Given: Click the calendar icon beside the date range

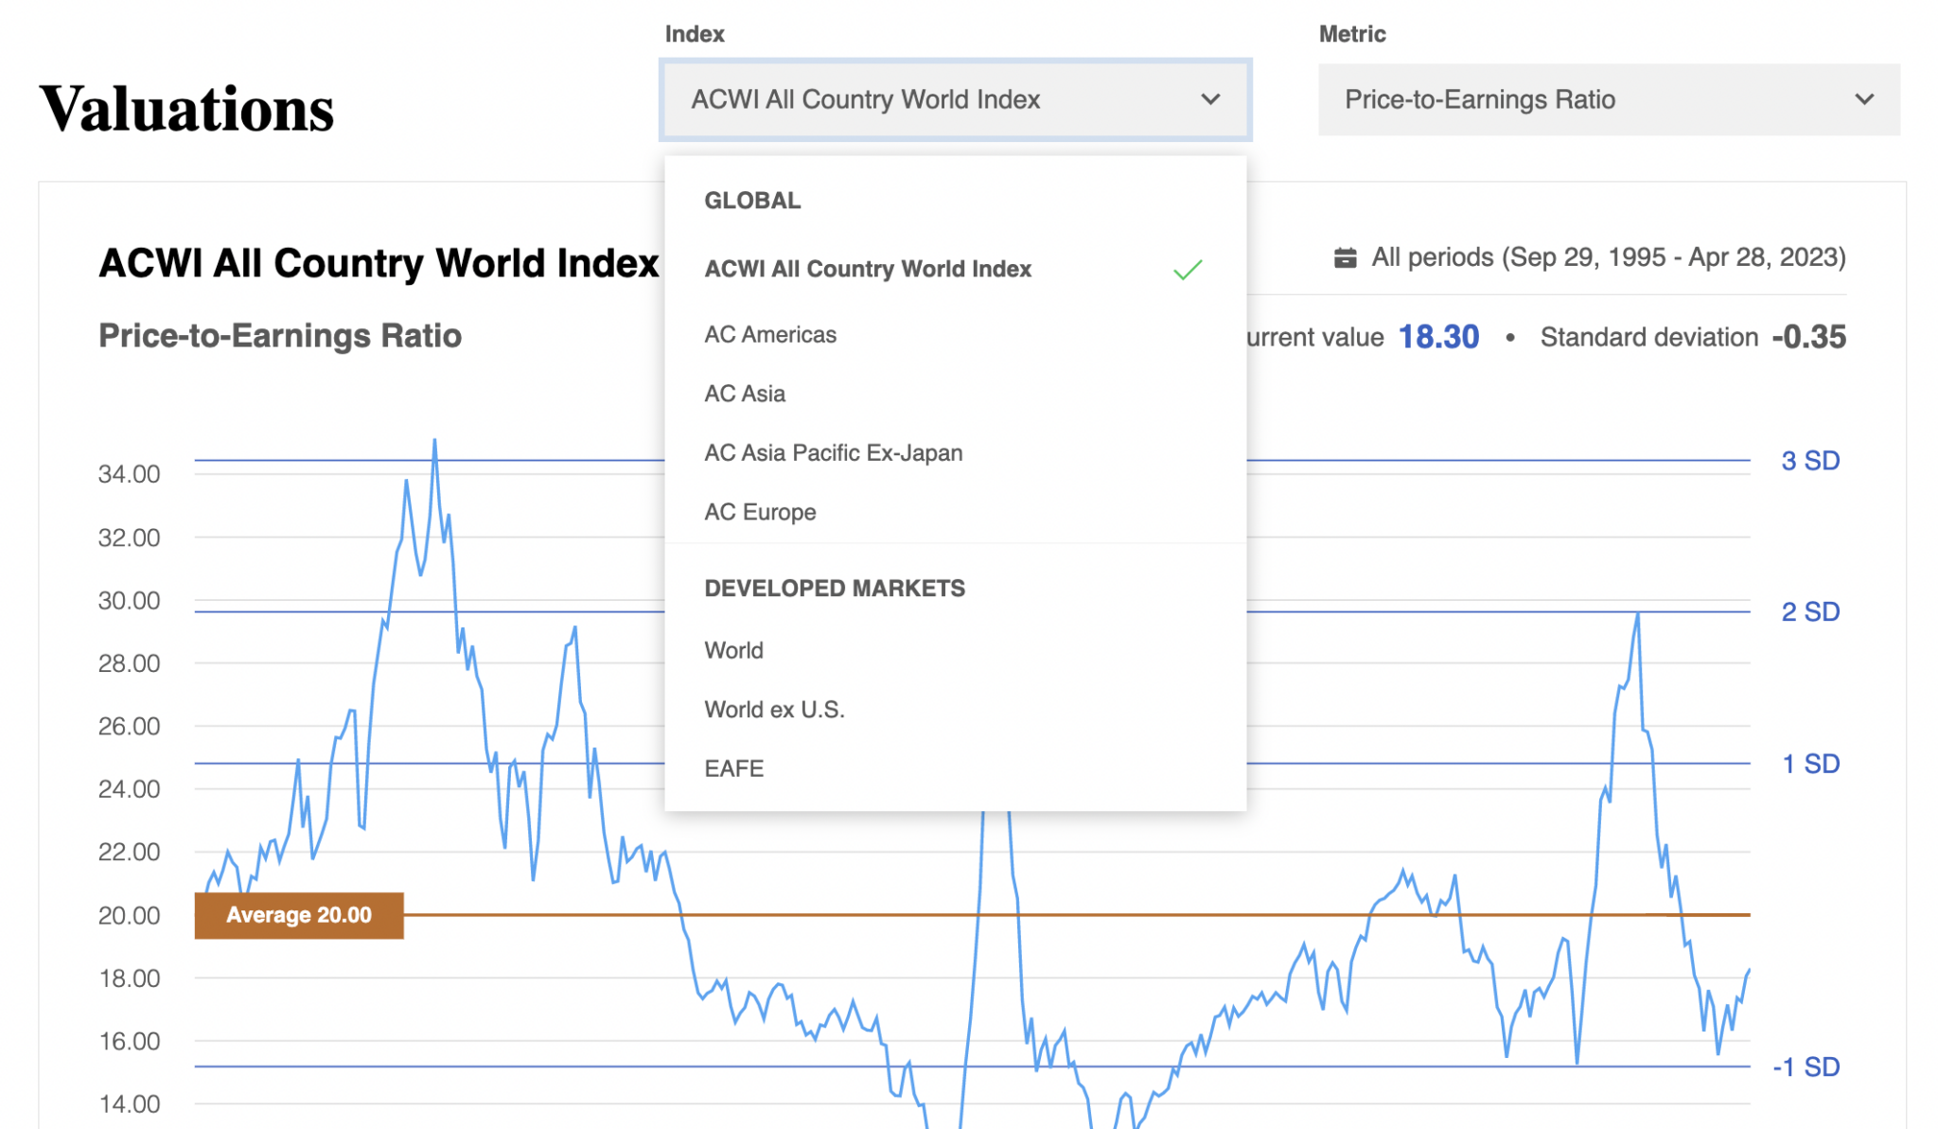Looking at the screenshot, I should click(x=1348, y=256).
